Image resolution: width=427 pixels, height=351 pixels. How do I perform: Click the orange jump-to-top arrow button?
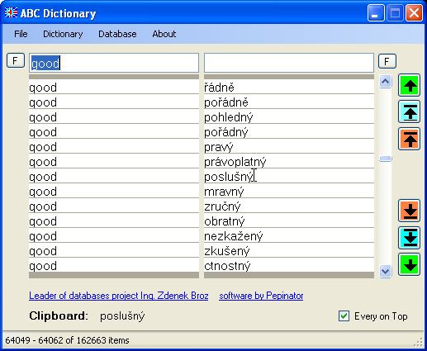point(409,139)
